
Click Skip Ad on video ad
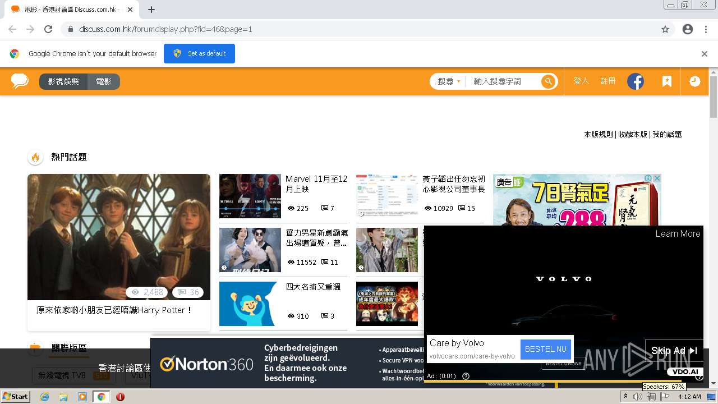674,351
